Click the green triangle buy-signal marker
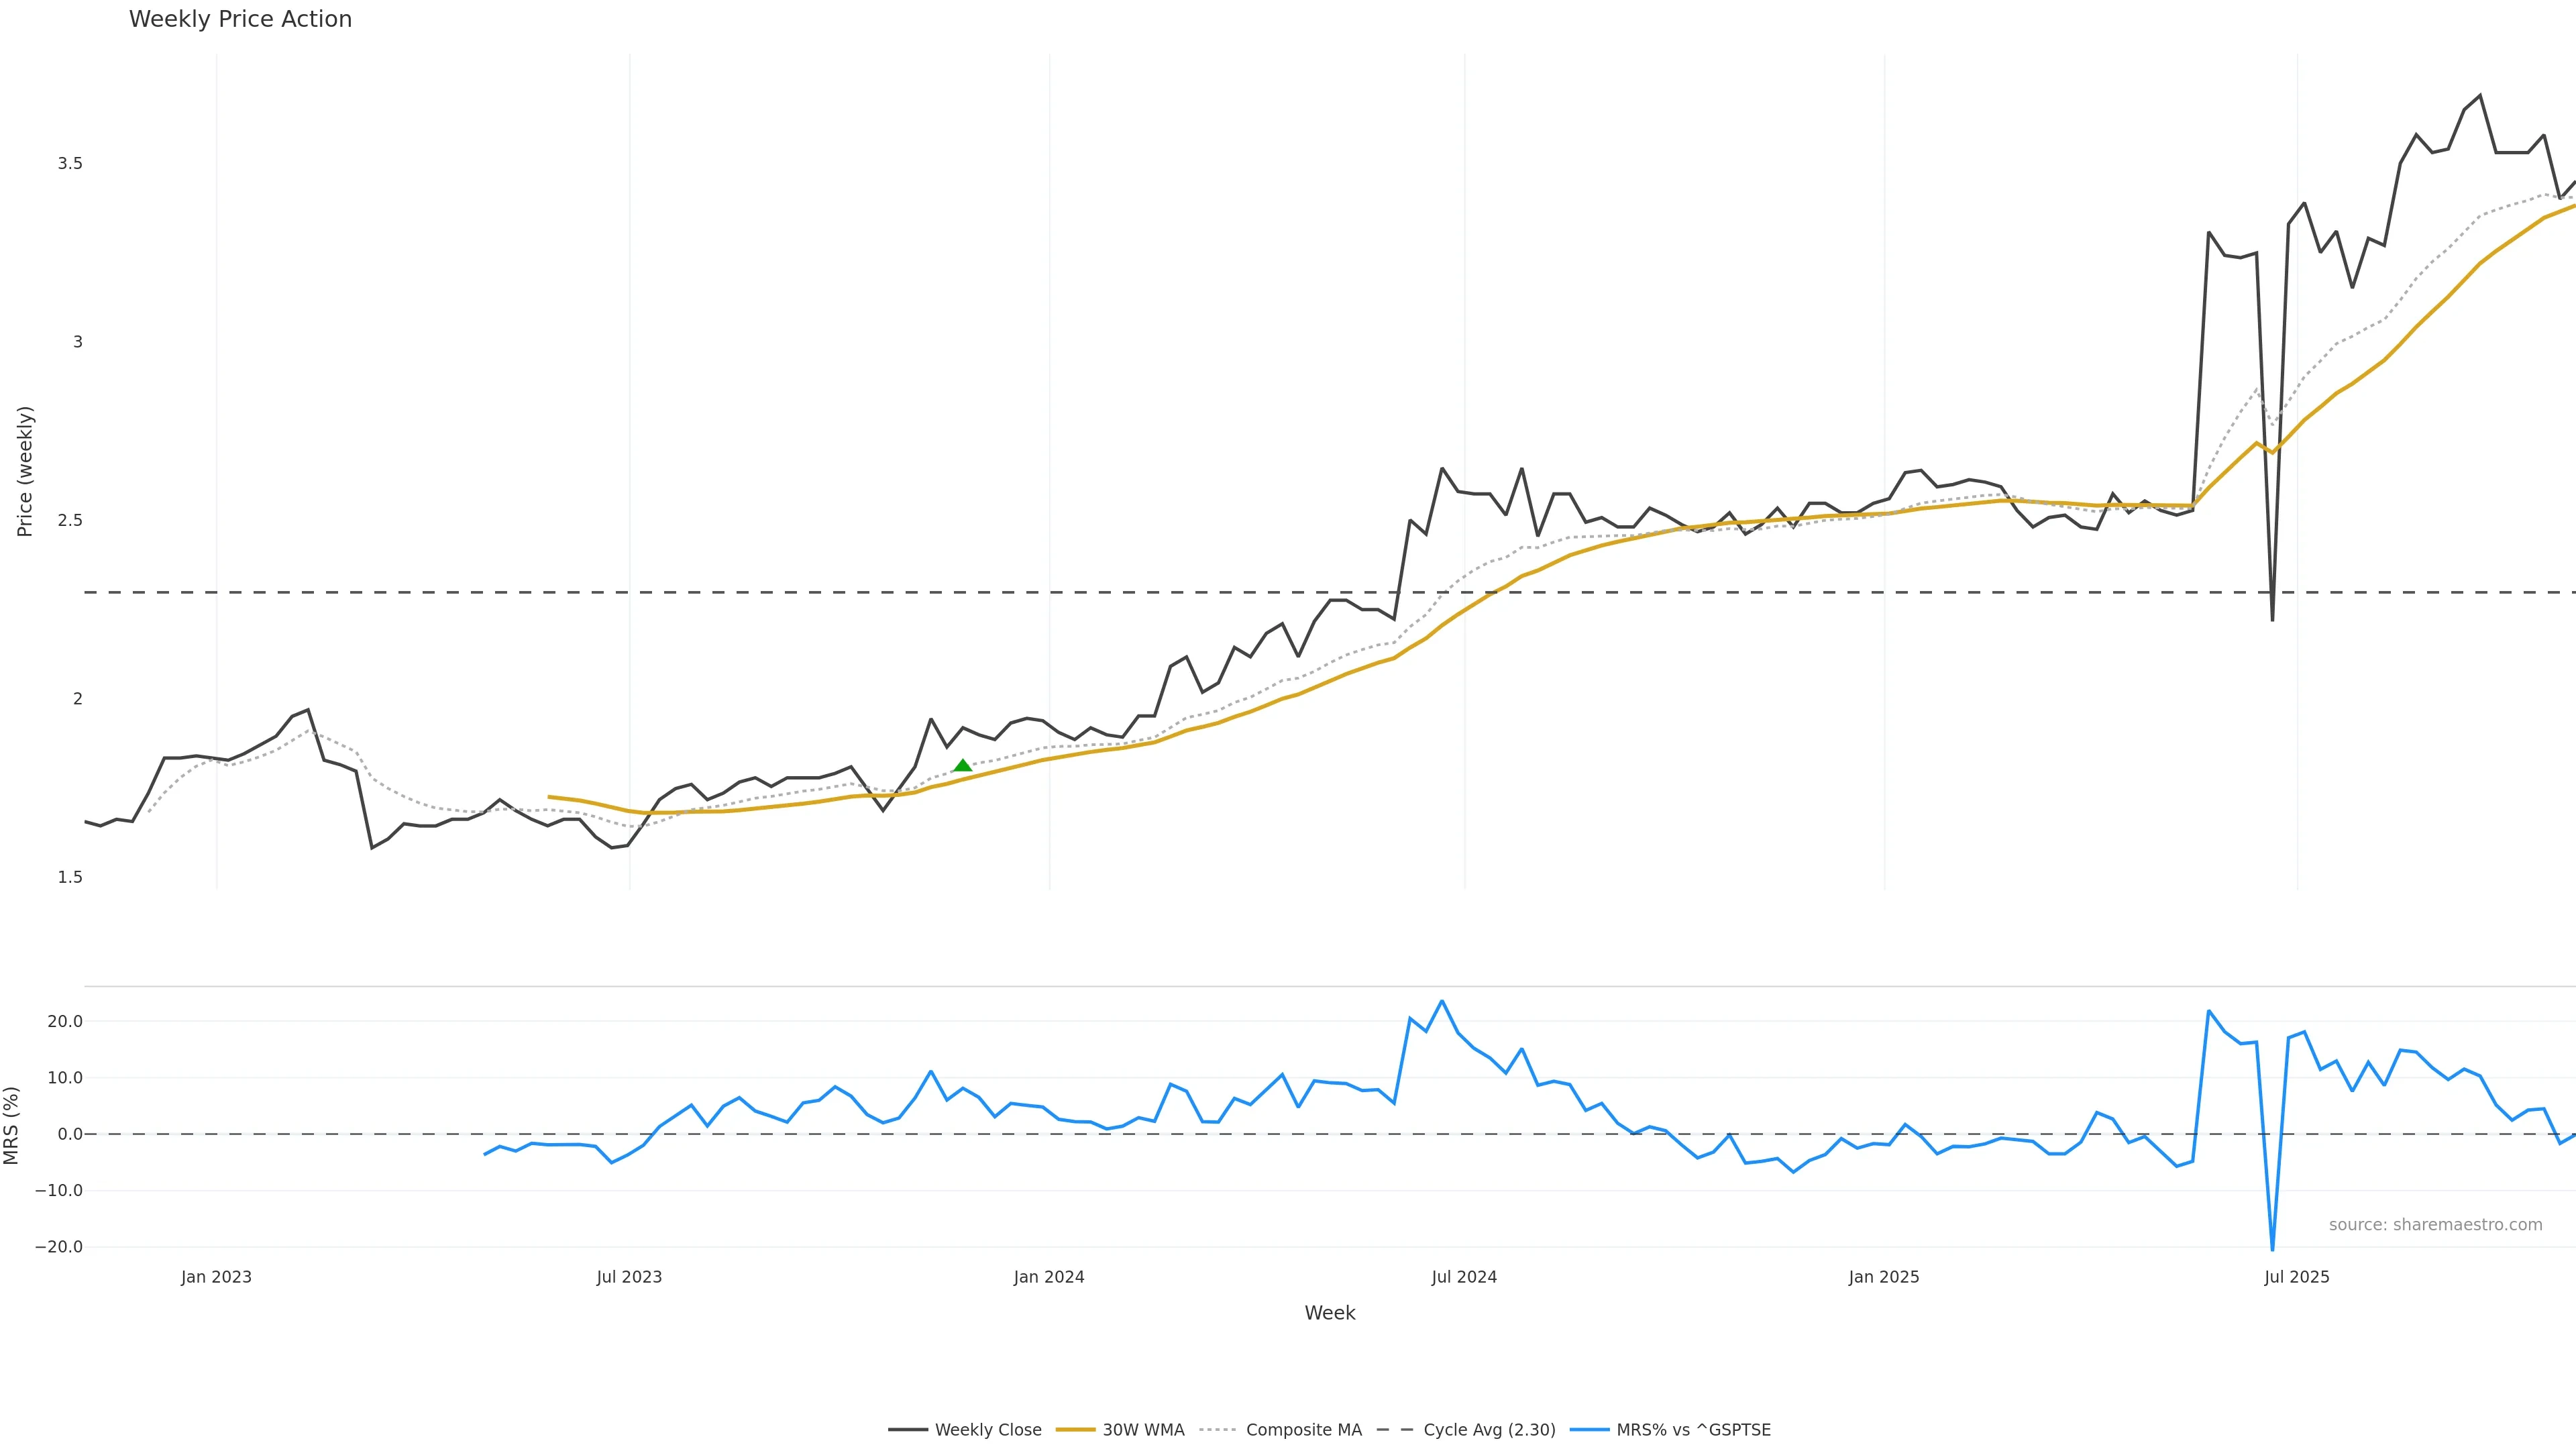This screenshot has width=2576, height=1449. click(x=962, y=766)
